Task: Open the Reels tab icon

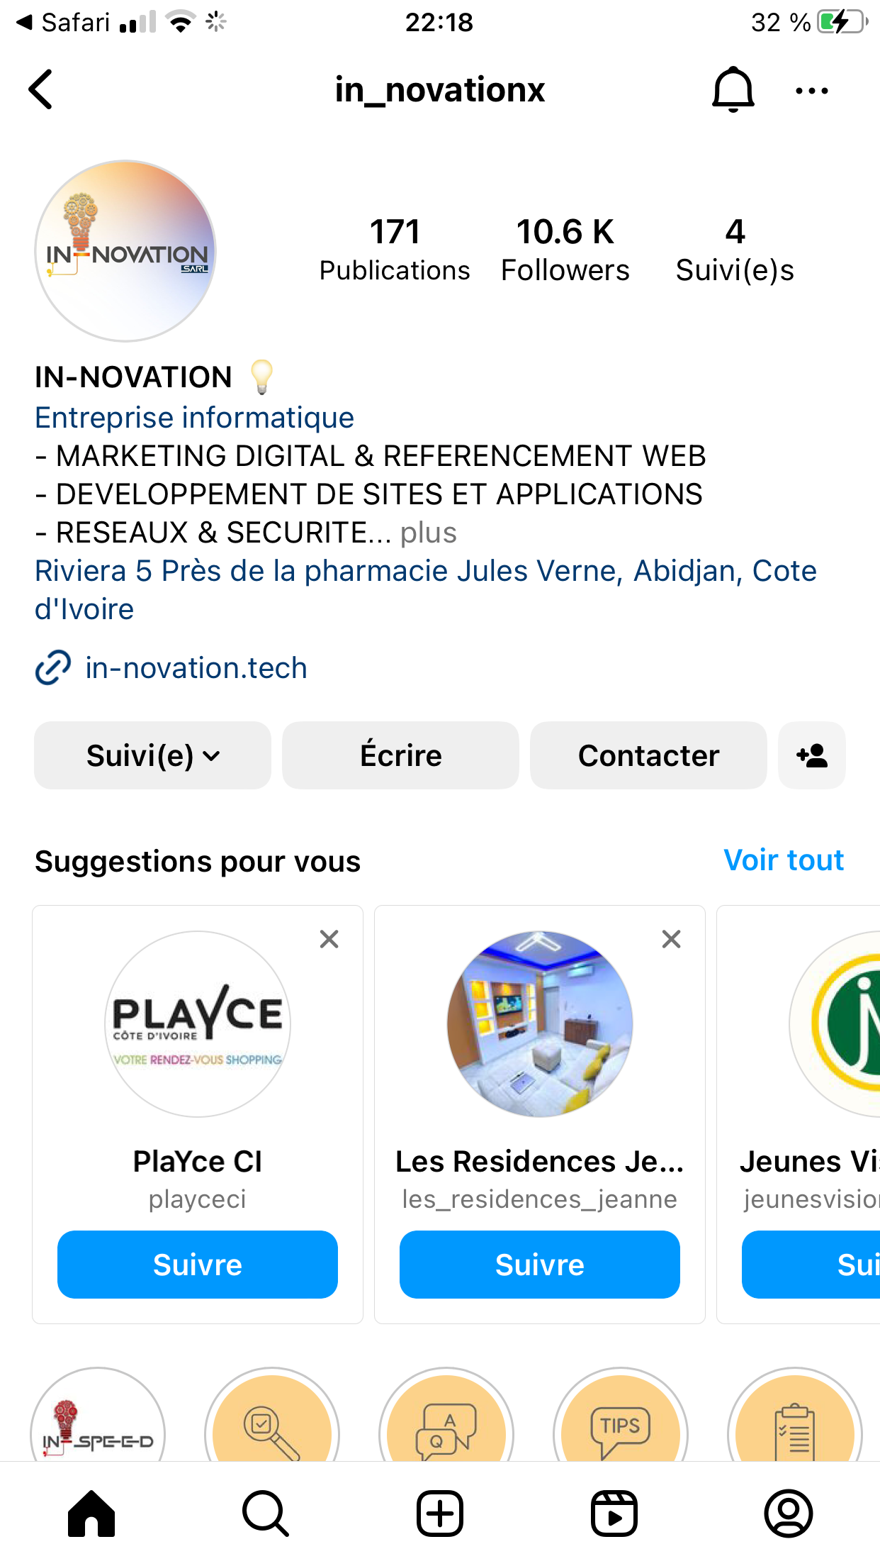Action: coord(614,1514)
